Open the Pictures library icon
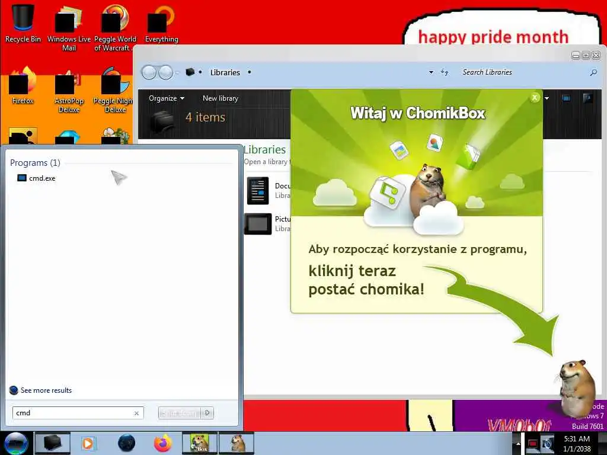The height and width of the screenshot is (455, 607). click(258, 223)
